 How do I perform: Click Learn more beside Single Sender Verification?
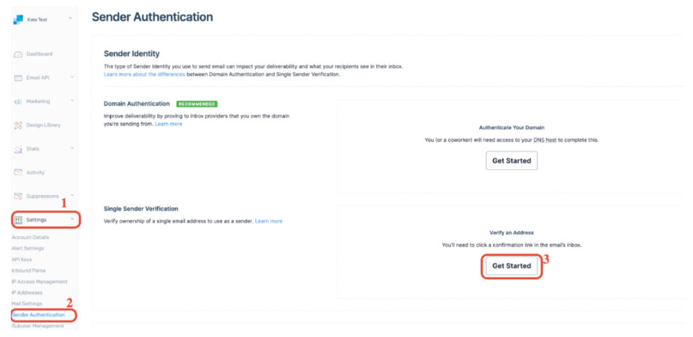[x=269, y=221]
